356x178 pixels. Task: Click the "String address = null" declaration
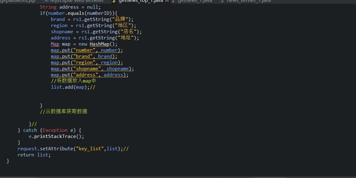pos(70,7)
